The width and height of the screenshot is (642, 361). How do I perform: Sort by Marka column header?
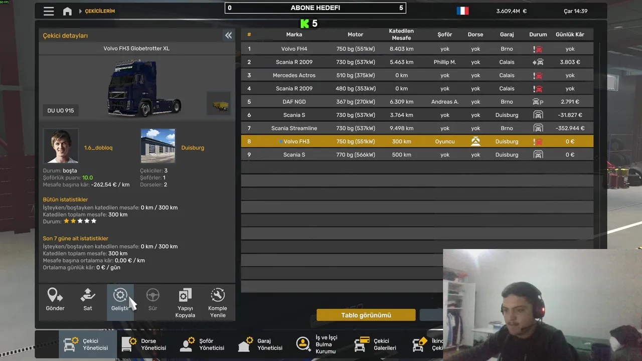[294, 35]
